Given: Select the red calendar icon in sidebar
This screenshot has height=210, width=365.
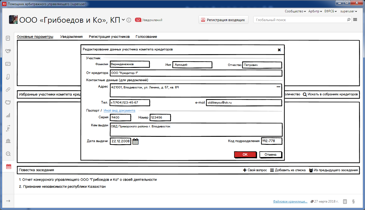Looking at the screenshot, I should pyautogui.click(x=9, y=166).
